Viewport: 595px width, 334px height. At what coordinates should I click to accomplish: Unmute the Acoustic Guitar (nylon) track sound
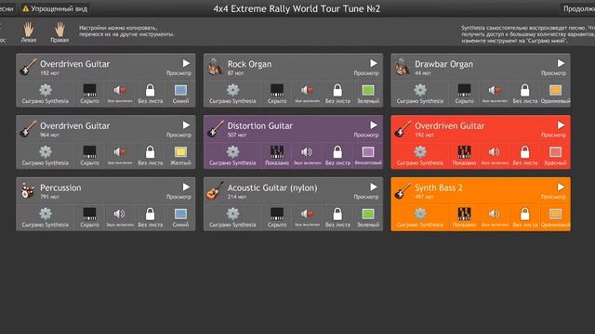coord(307,214)
